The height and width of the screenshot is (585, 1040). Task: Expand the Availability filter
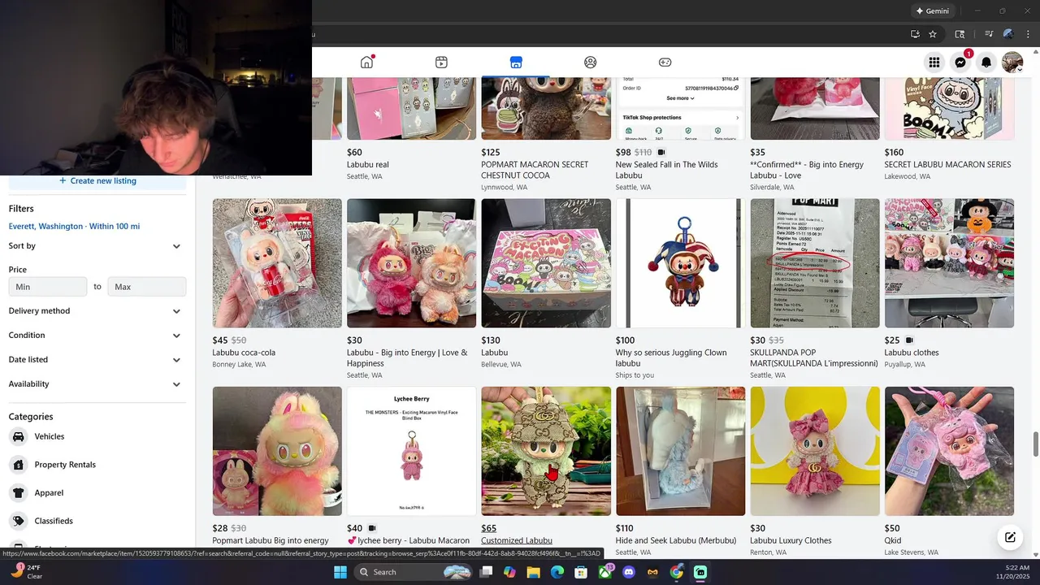click(97, 384)
